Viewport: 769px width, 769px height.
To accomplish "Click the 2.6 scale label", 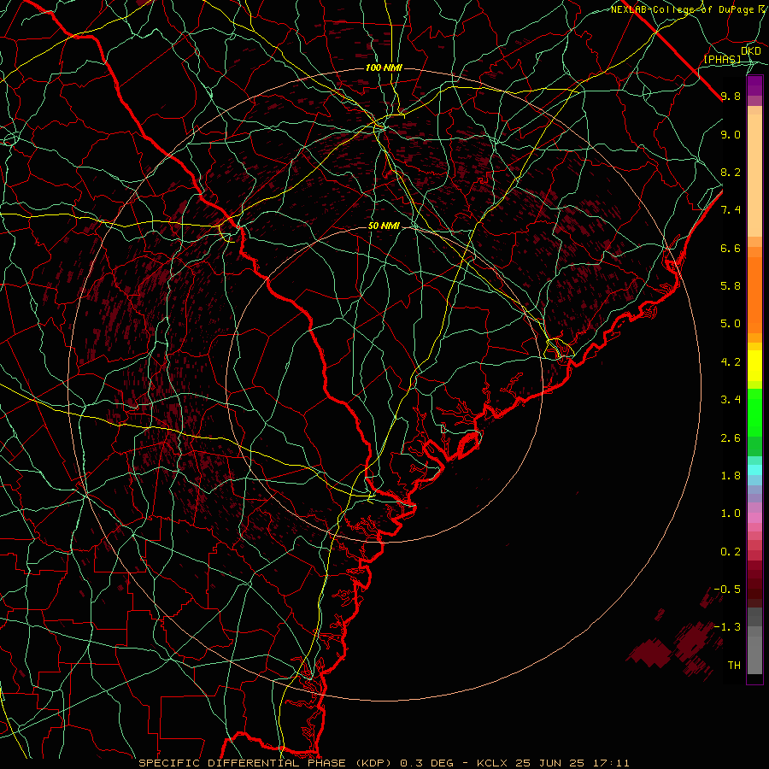I will click(731, 438).
